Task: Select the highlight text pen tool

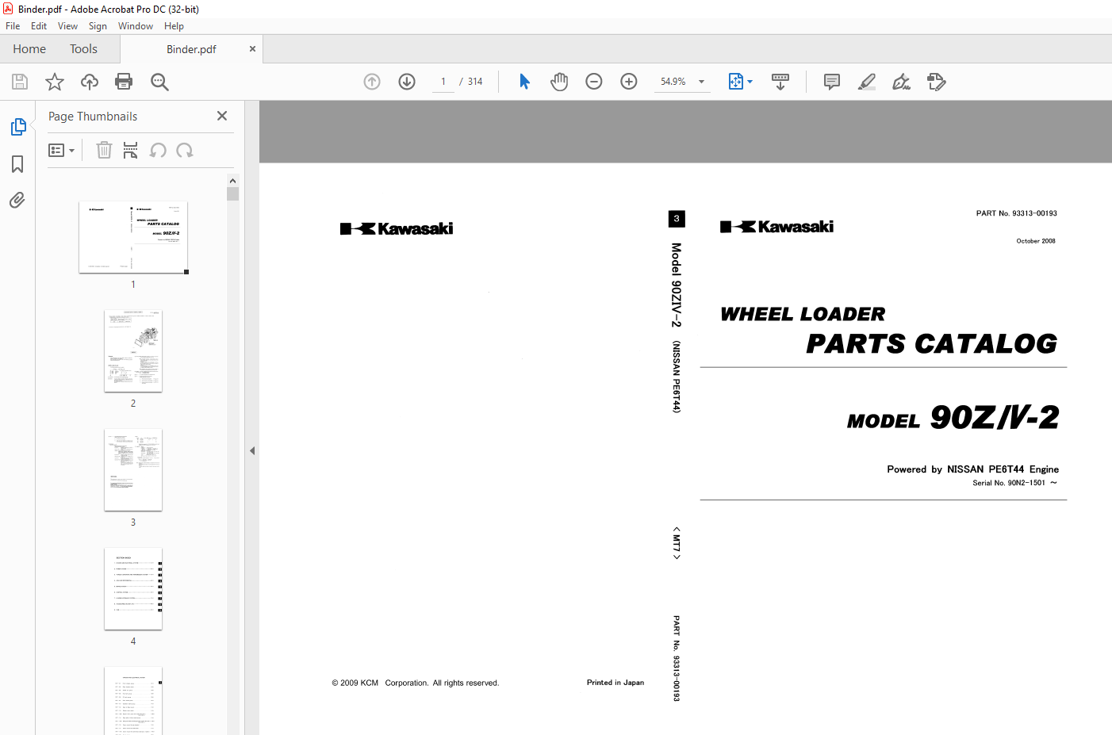Action: pos(867,82)
